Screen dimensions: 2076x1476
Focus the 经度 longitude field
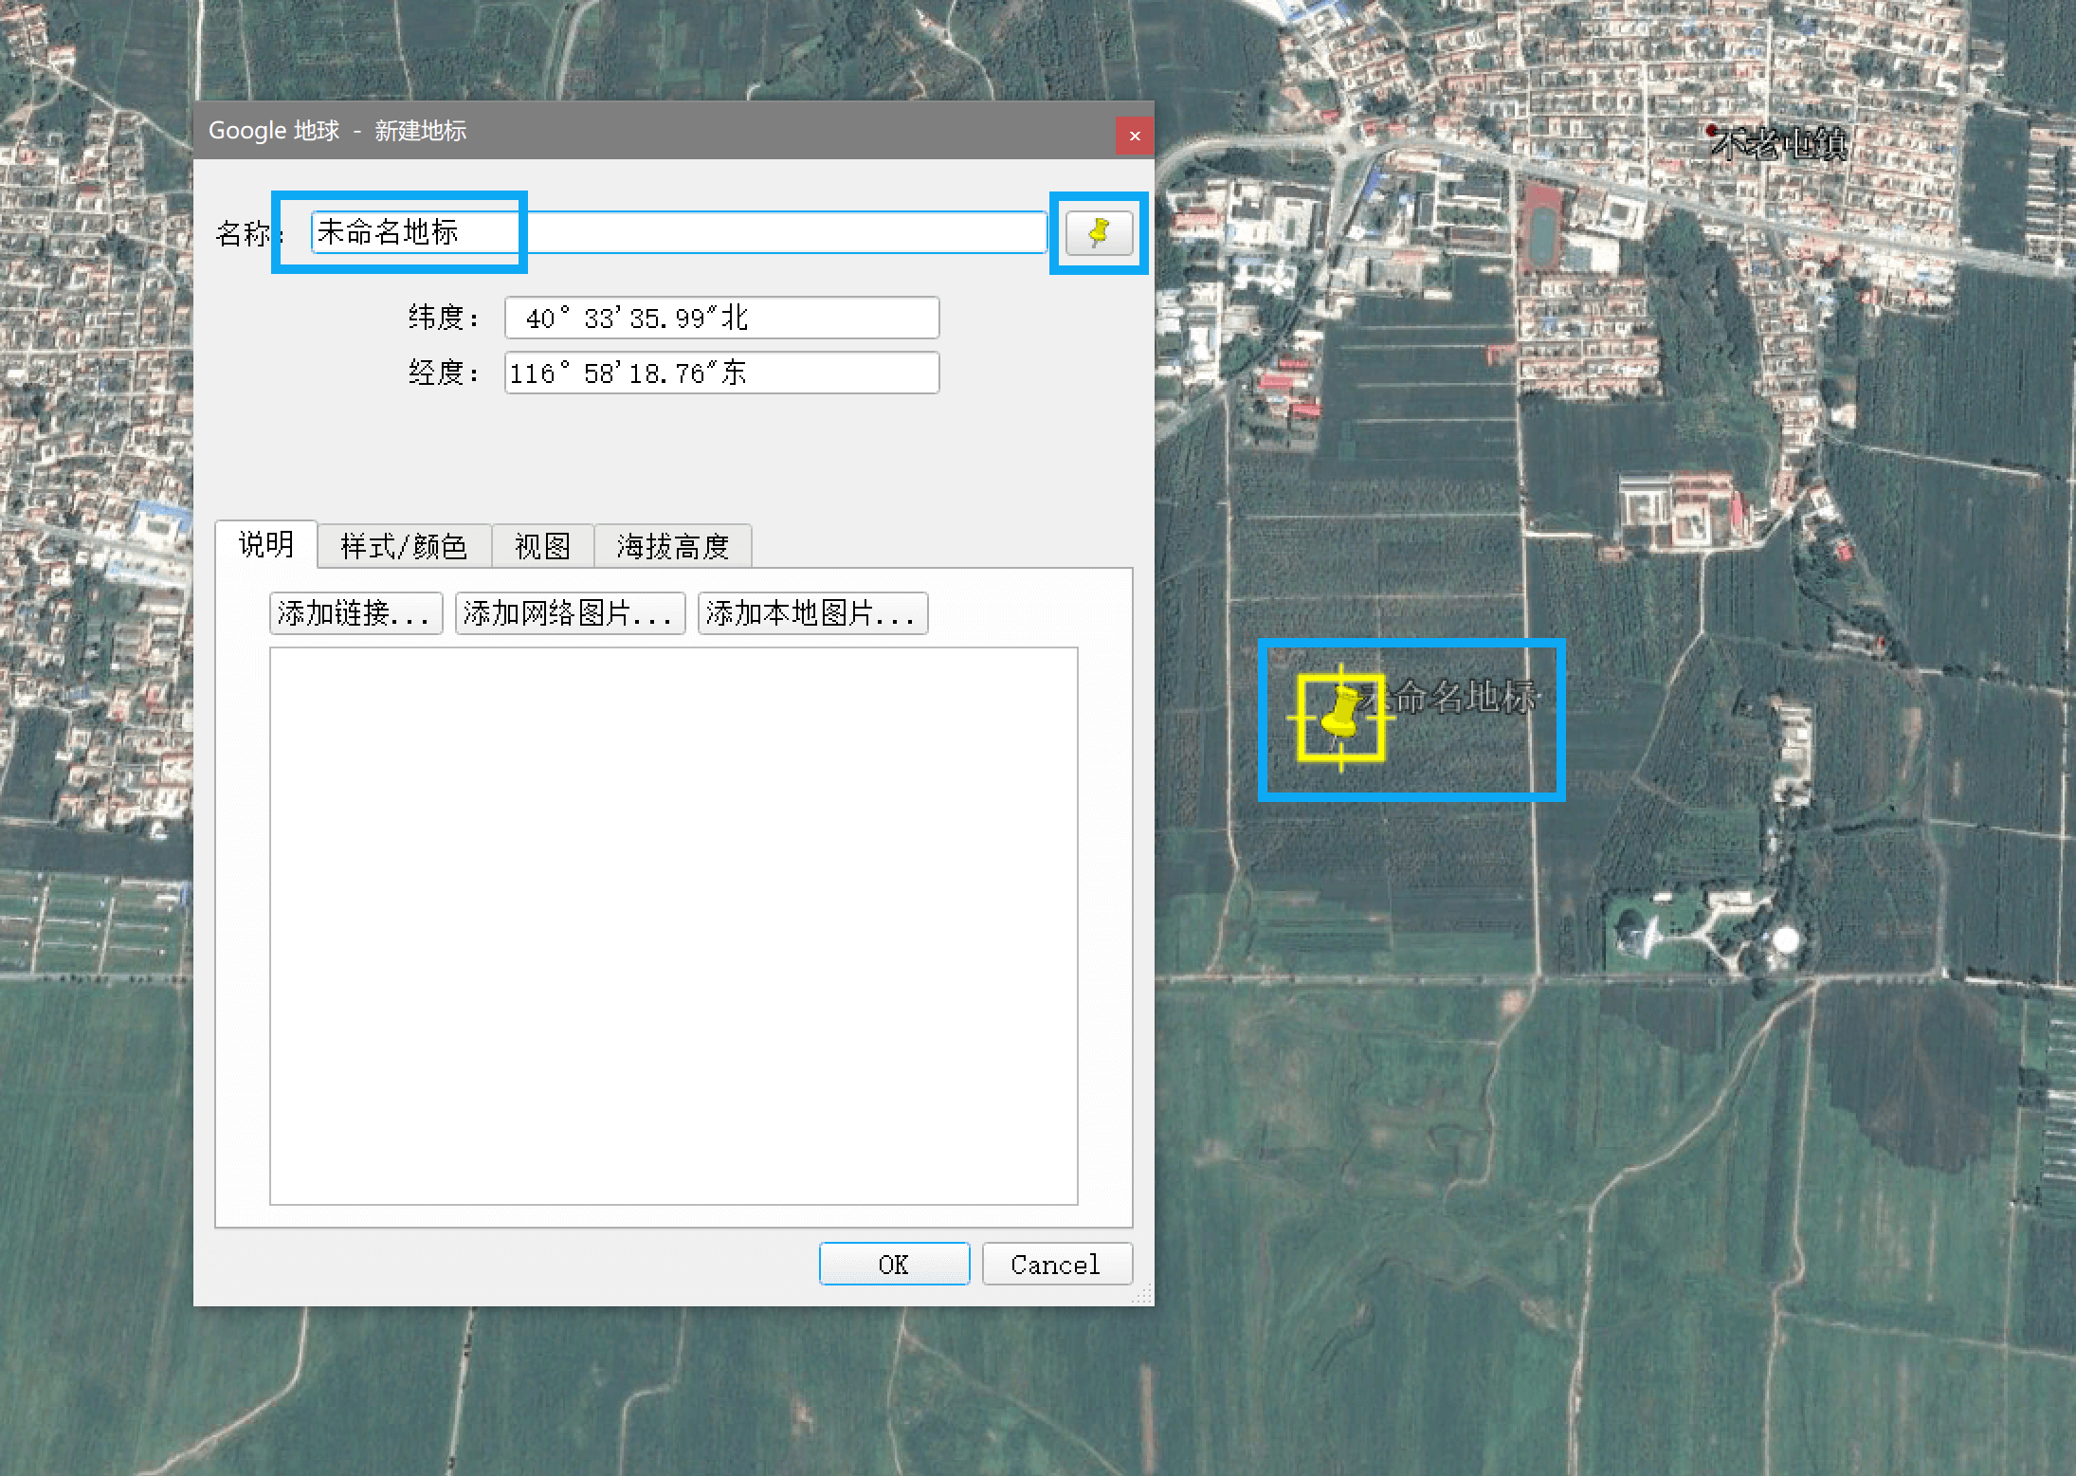[x=720, y=374]
